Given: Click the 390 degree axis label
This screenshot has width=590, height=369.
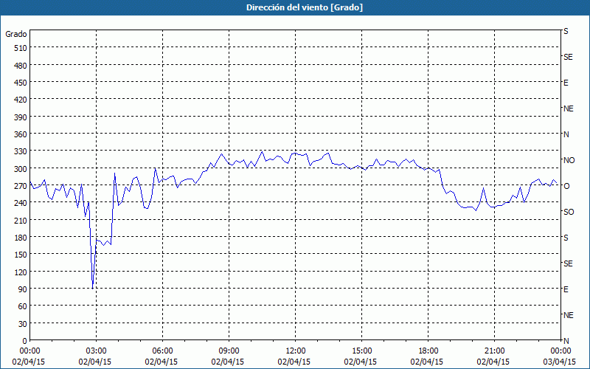Looking at the screenshot, I should 21,117.
